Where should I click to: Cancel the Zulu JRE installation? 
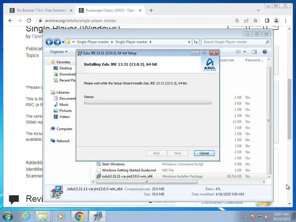(x=204, y=153)
